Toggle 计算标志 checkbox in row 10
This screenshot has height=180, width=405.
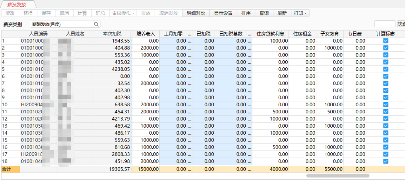click(x=385, y=105)
